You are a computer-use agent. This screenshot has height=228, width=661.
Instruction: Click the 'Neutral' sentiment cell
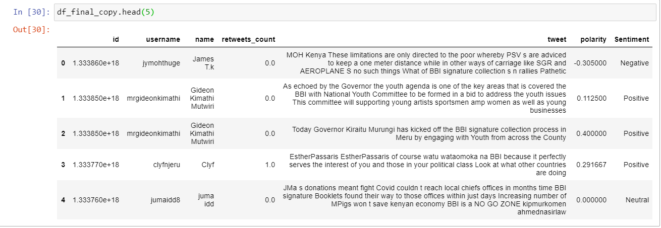(636, 200)
